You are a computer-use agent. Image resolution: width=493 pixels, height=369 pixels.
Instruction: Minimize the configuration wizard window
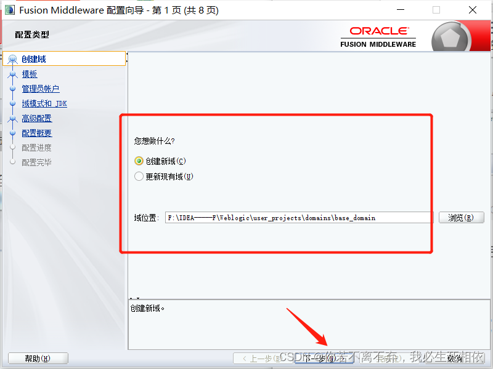401,10
